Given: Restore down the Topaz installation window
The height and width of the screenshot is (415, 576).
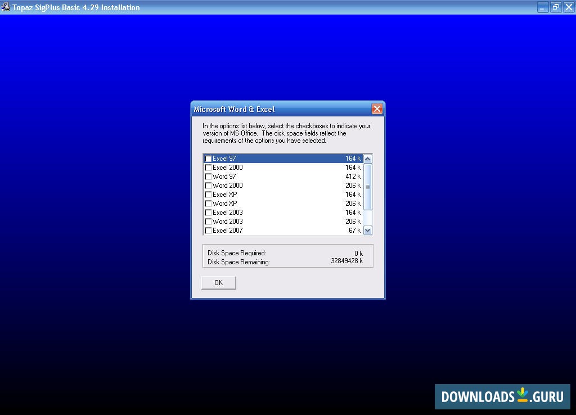Looking at the screenshot, I should [x=556, y=7].
